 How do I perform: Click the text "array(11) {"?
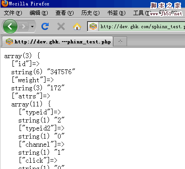31,104
